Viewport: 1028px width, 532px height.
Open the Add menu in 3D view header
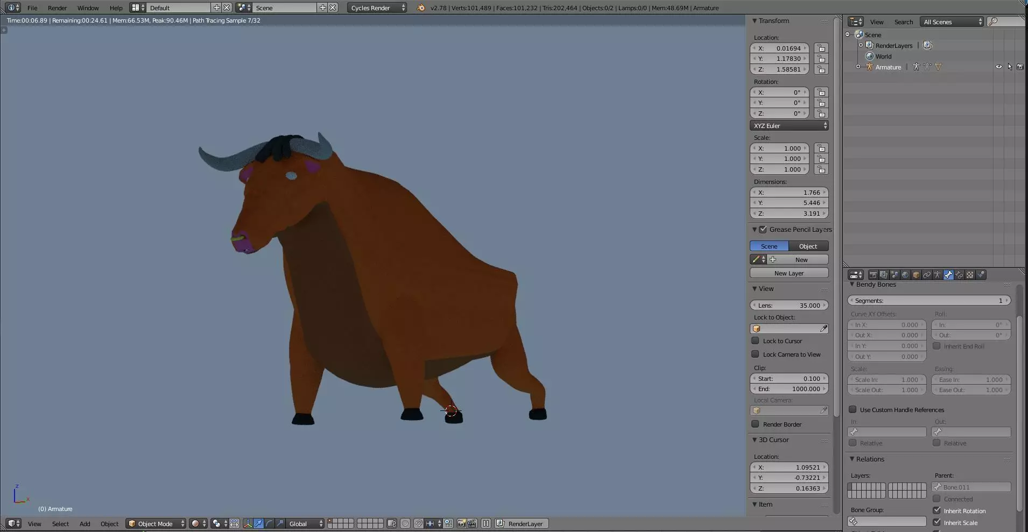85,524
